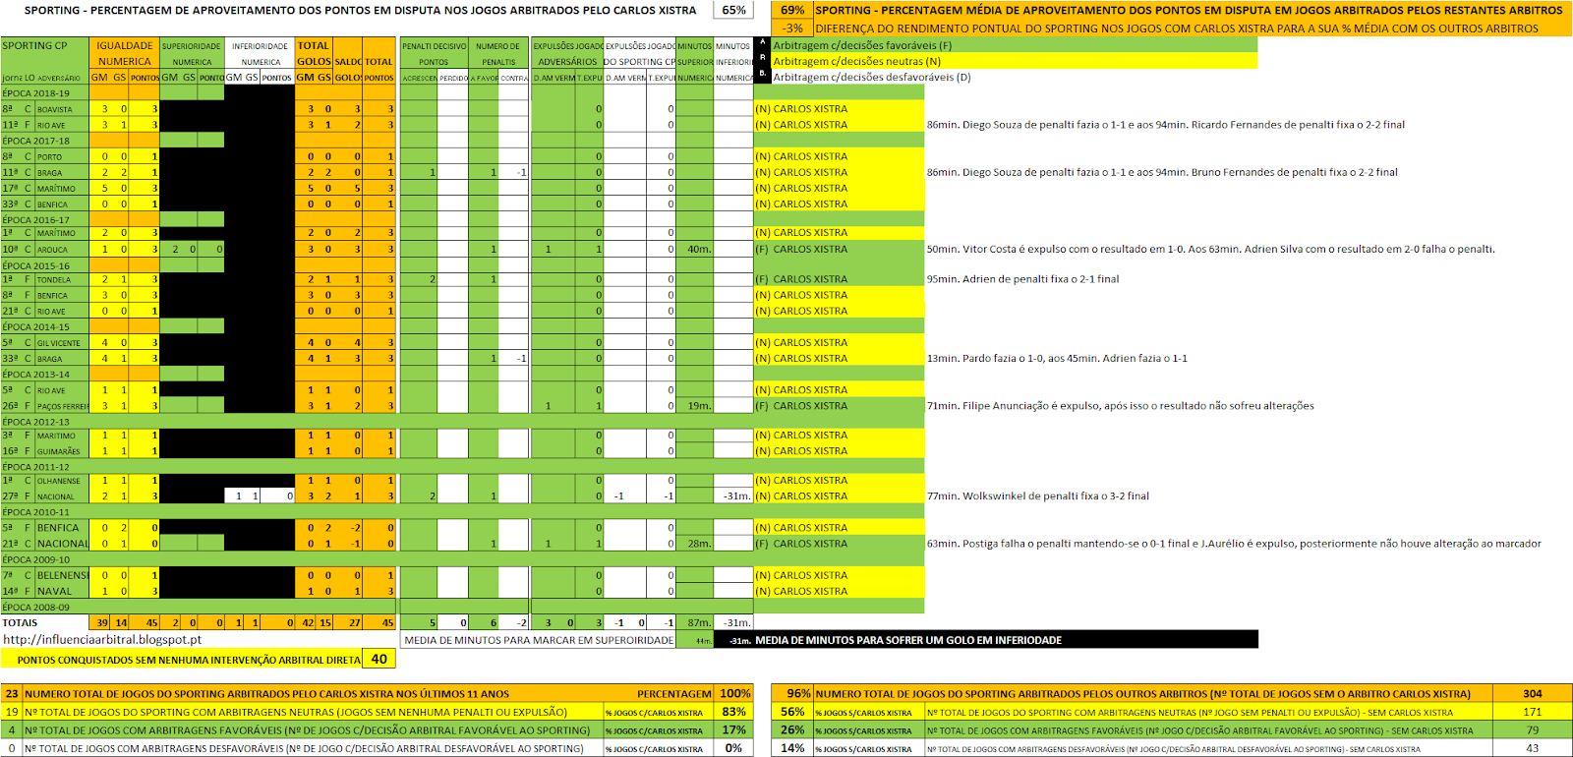Select the ÉPOCA 2013-14 season row
The height and width of the screenshot is (757, 1573).
pos(45,374)
